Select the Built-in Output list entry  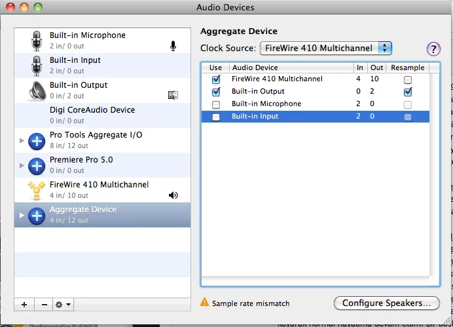point(102,90)
